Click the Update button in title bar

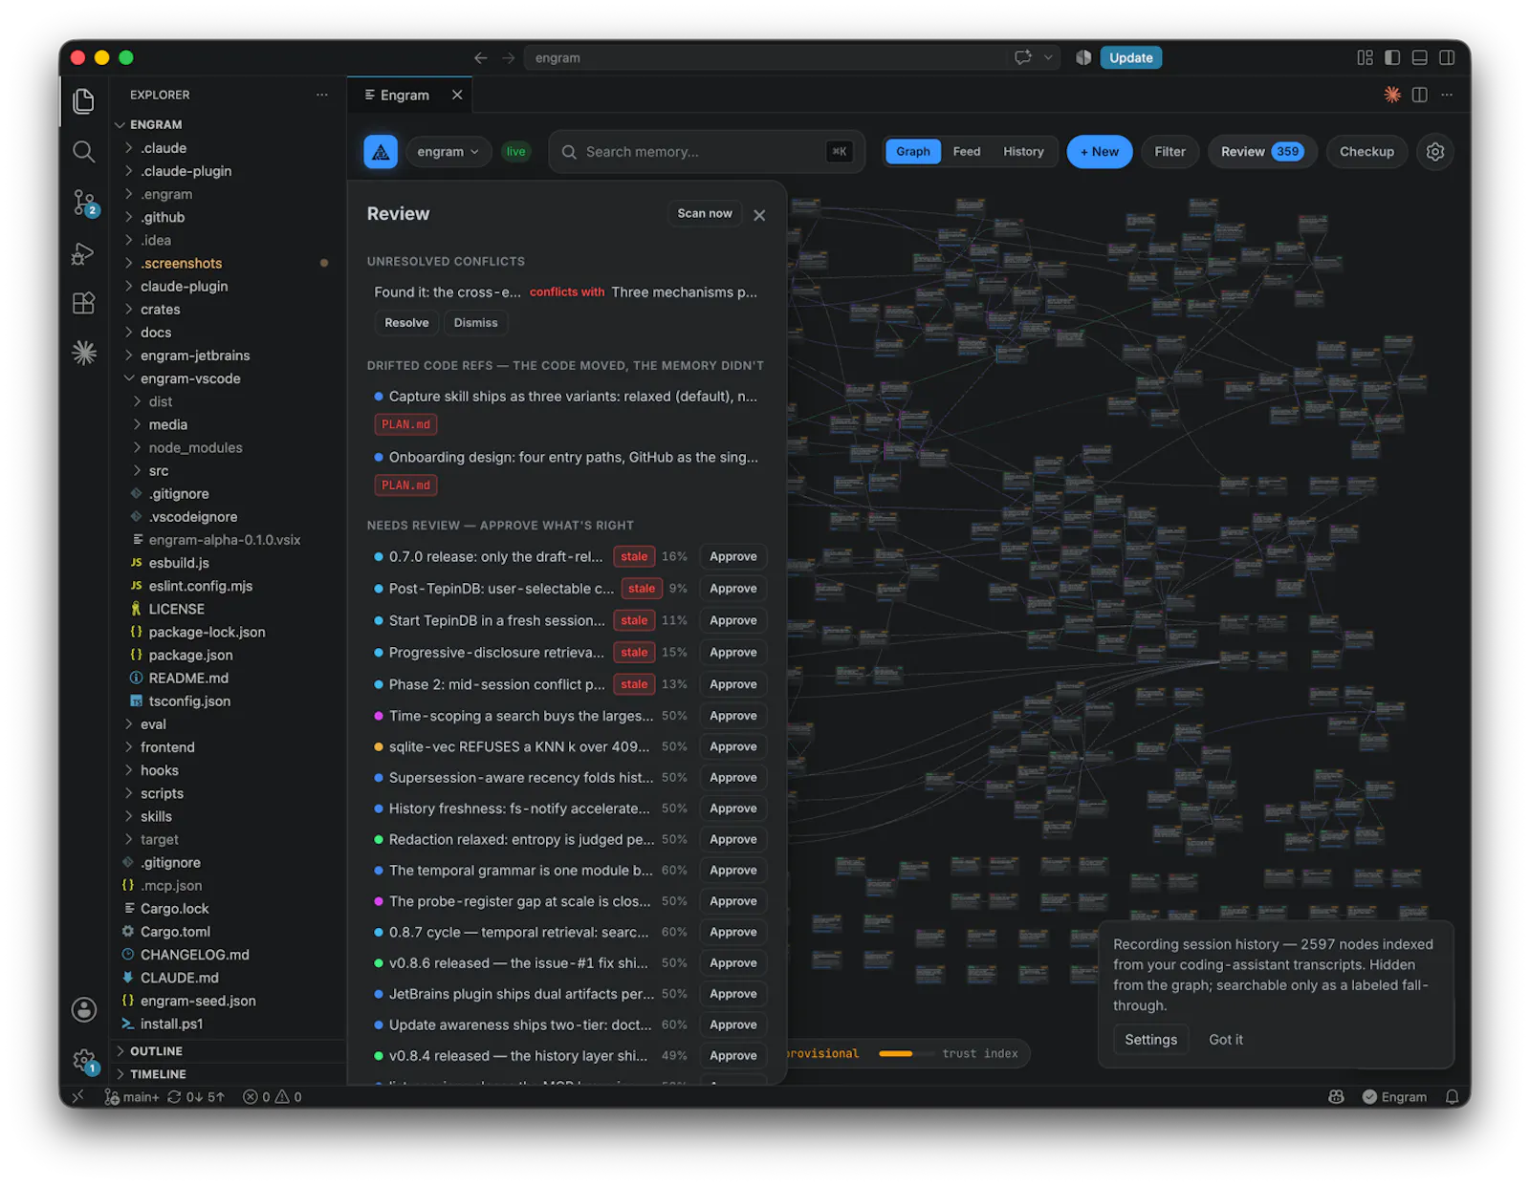point(1130,58)
